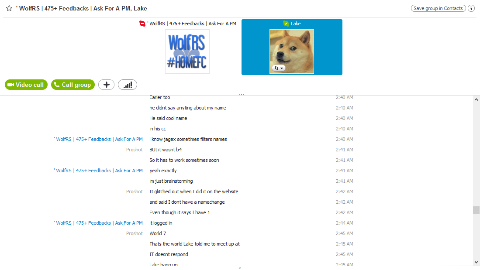Image resolution: width=480 pixels, height=270 pixels.
Task: Select Lake's doge profile picture
Action: click(x=292, y=51)
